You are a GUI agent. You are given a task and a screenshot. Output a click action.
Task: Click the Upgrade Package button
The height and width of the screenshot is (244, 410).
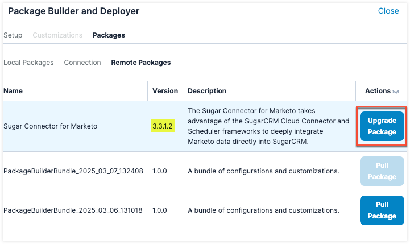point(382,126)
